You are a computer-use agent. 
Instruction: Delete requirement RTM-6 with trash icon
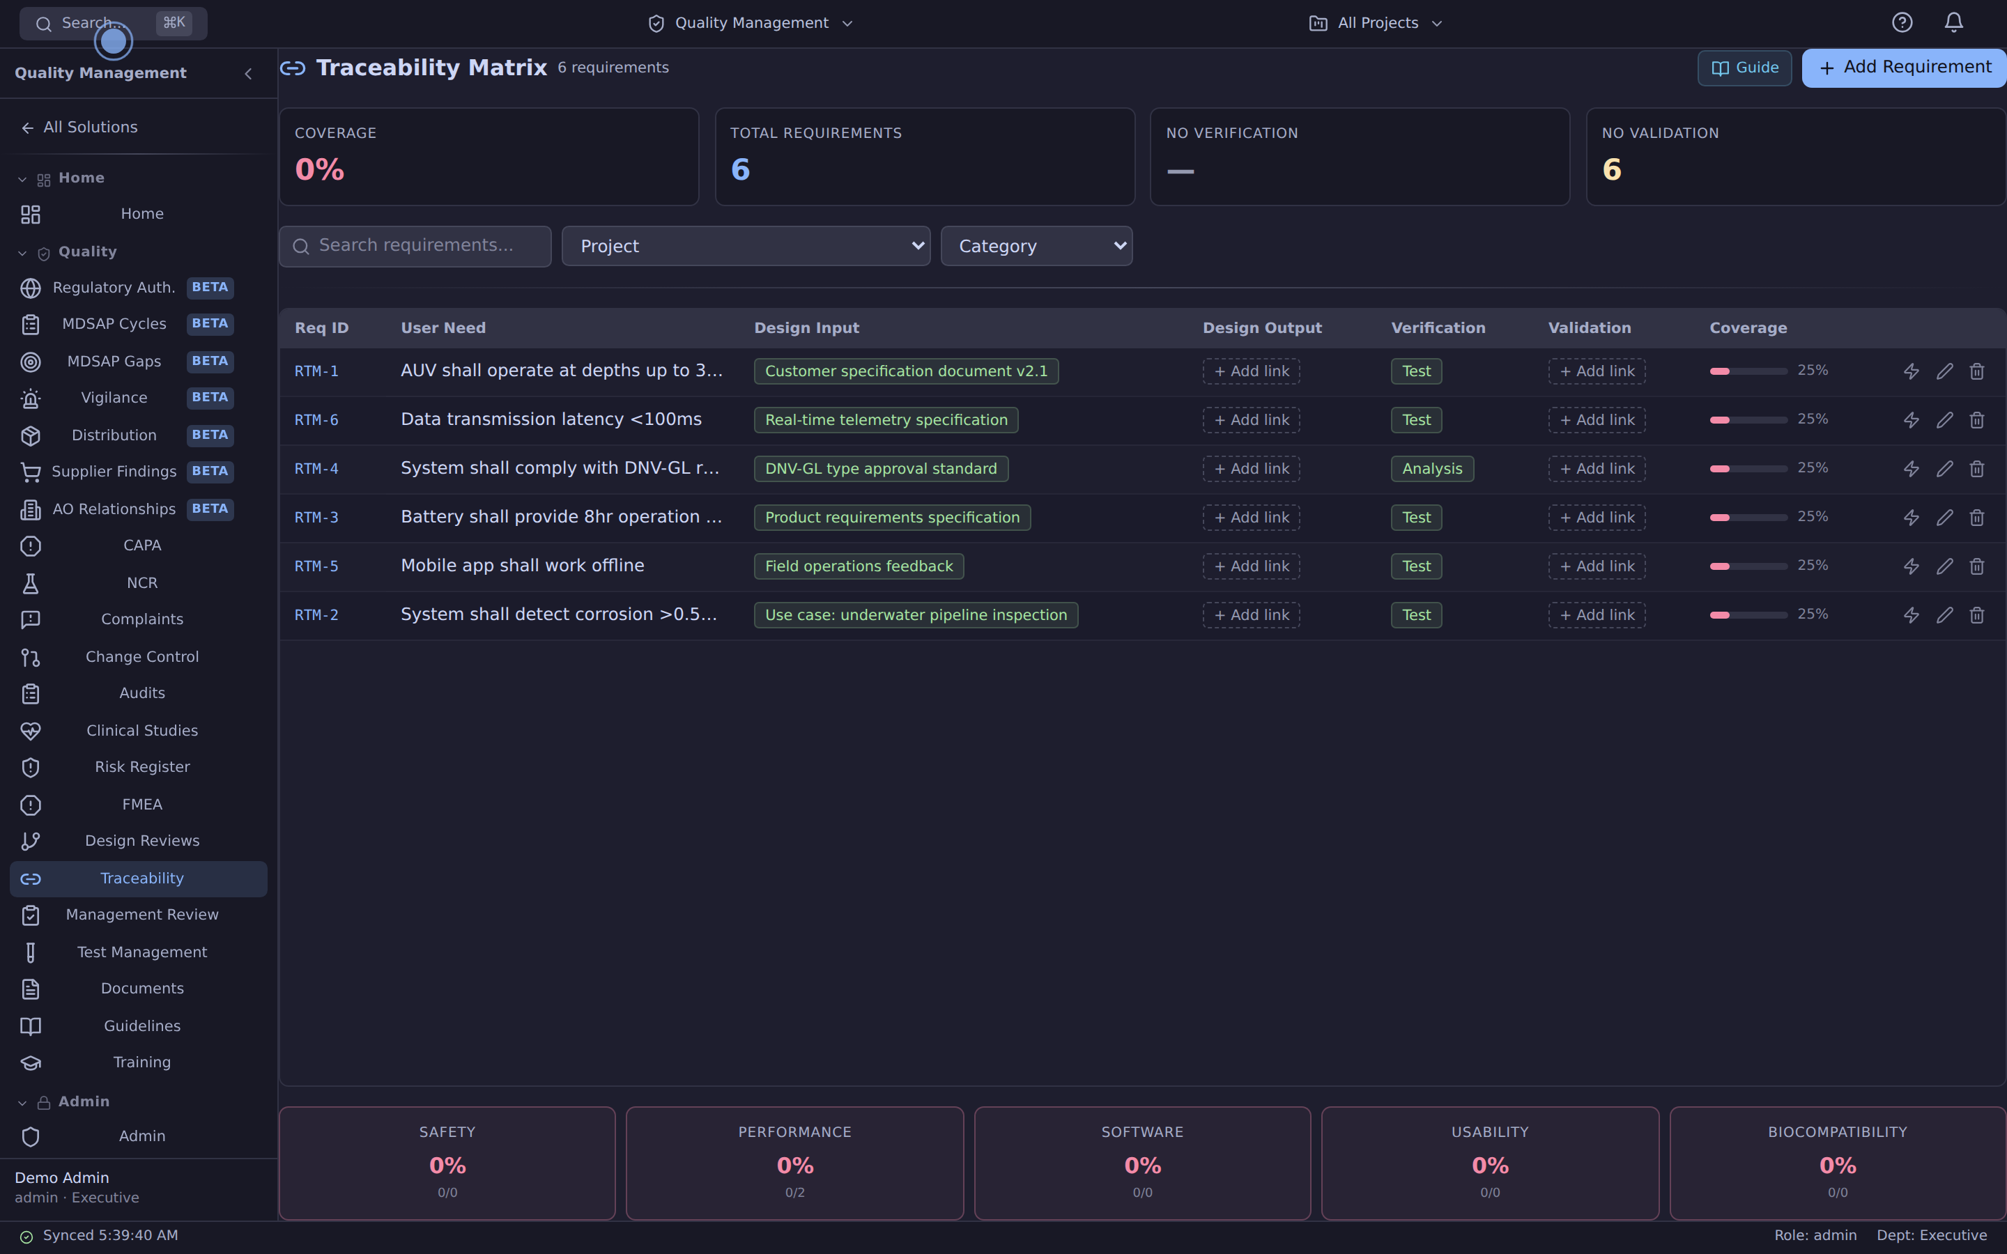1977,421
